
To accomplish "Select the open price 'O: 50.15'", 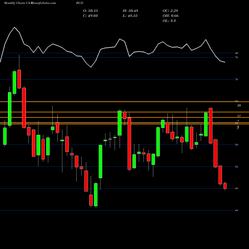I will 90,10.
